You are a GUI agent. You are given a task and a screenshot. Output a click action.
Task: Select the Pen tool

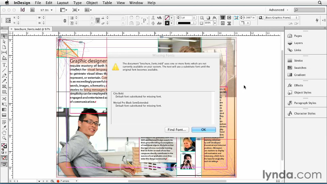point(4,76)
